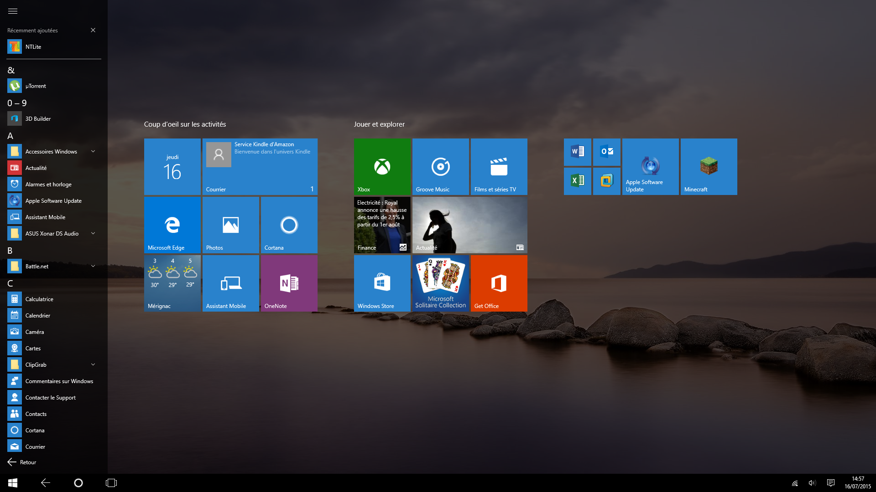876x492 pixels.
Task: Open the Films et séries TV tile
Action: 499,167
